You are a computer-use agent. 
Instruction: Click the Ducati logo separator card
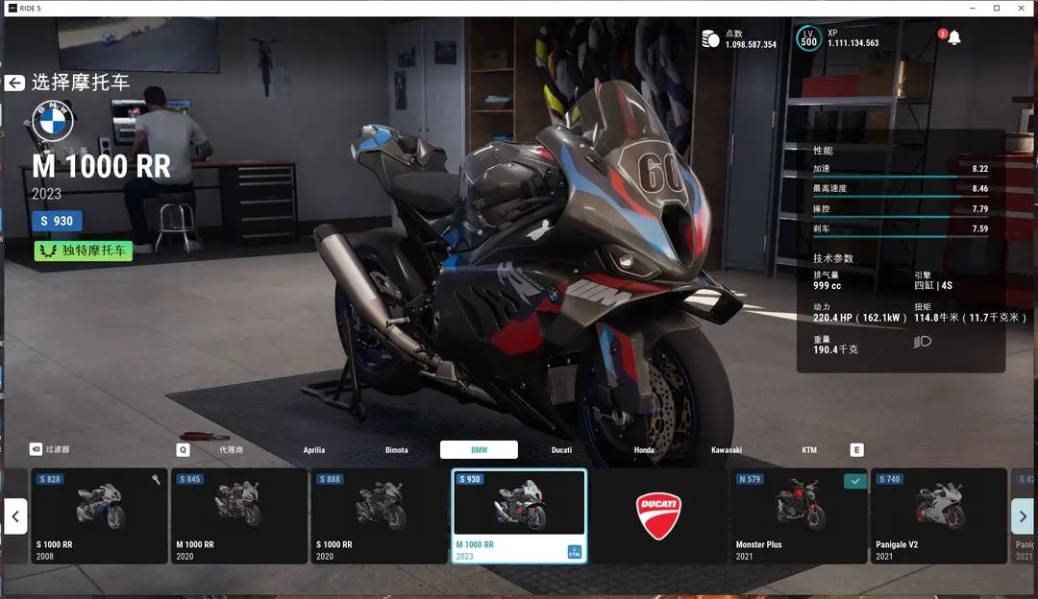[658, 515]
